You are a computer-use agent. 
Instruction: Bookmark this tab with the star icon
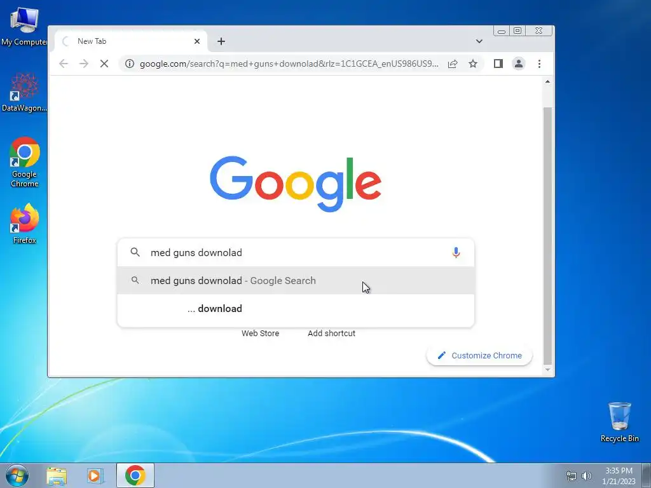(473, 64)
